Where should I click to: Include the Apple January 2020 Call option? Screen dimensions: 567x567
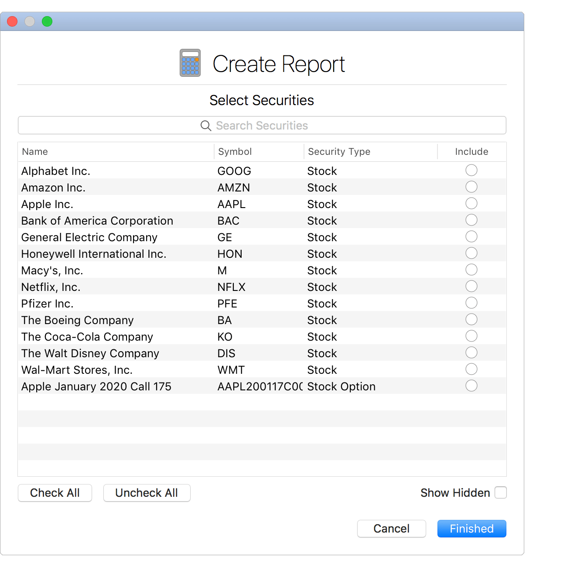(471, 386)
